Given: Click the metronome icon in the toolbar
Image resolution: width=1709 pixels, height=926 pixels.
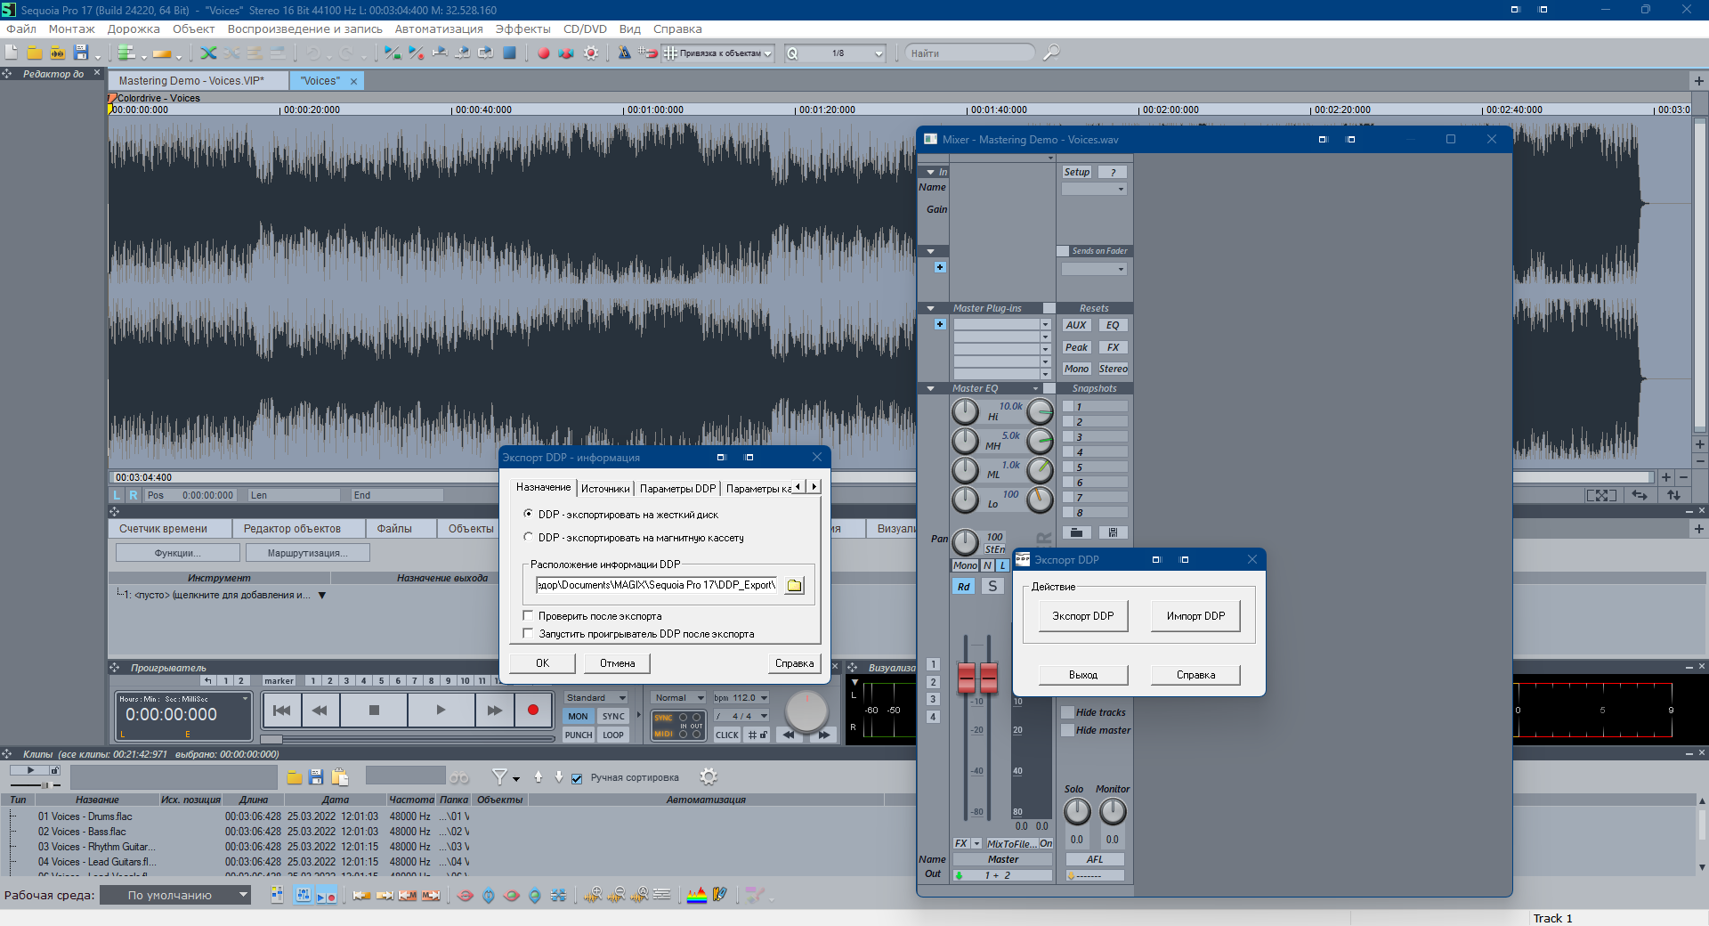Looking at the screenshot, I should click(x=624, y=53).
